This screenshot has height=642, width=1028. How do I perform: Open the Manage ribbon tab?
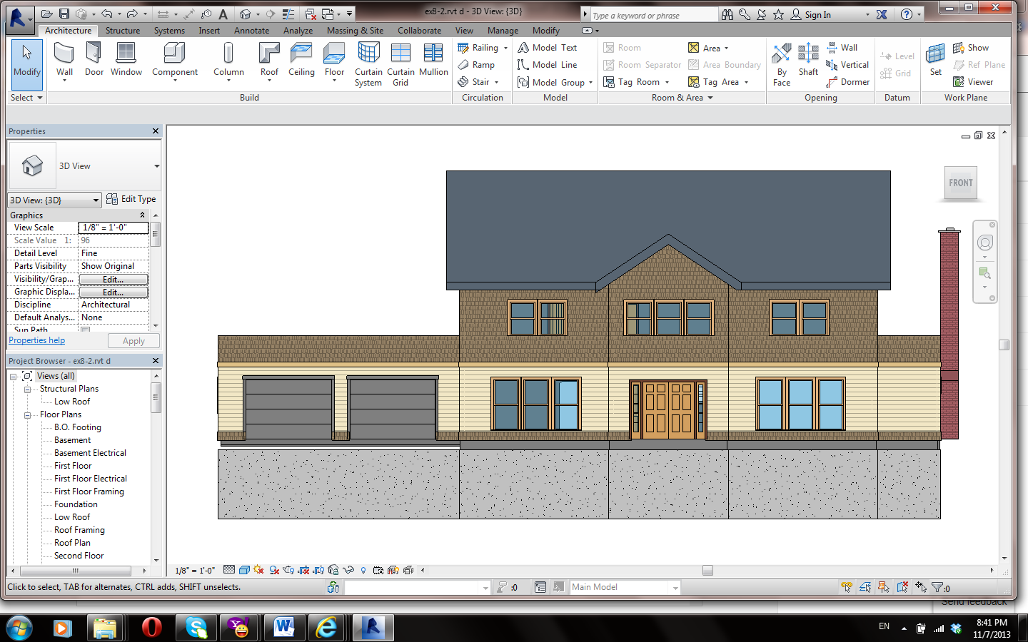coord(503,30)
